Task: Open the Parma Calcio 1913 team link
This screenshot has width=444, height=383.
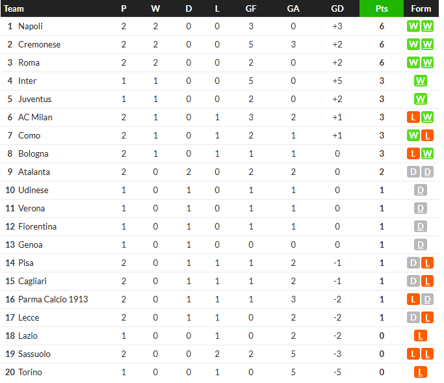Action: pos(53,299)
